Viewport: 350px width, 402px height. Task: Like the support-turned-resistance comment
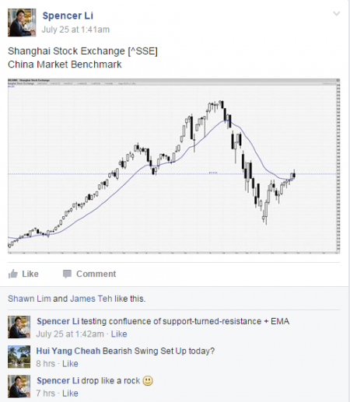(x=119, y=334)
